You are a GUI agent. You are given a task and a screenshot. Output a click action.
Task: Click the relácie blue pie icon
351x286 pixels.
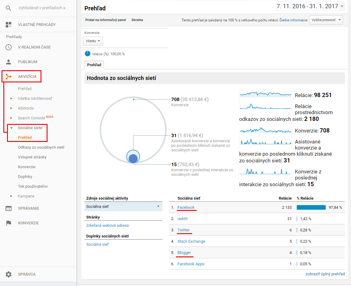(x=87, y=54)
